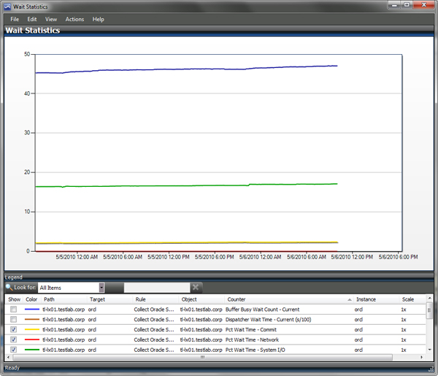Sort legend by Path column header
The height and width of the screenshot is (376, 438).
[x=49, y=299]
